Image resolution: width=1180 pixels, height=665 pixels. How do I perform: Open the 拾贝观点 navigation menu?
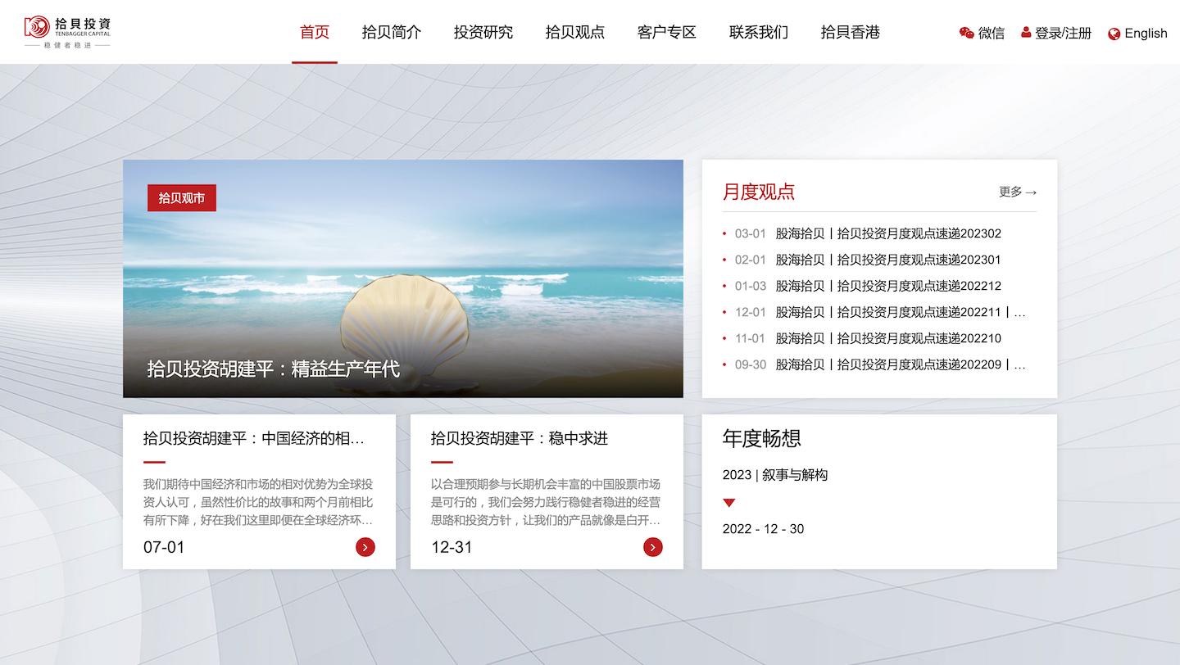[x=575, y=32]
